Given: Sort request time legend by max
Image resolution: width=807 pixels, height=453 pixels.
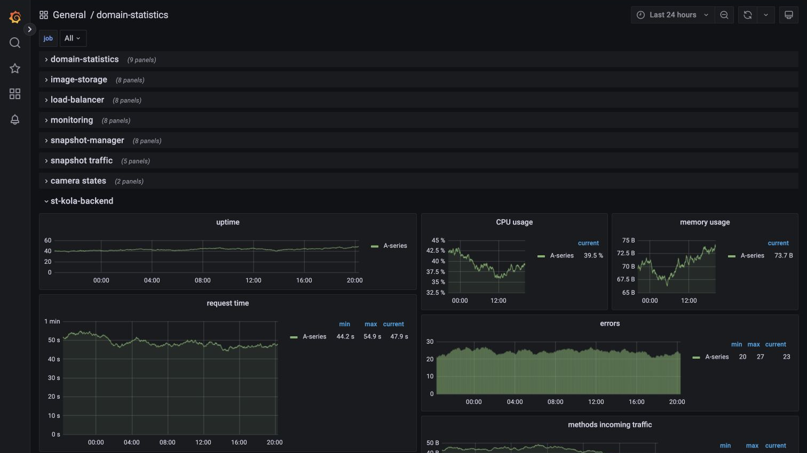Looking at the screenshot, I should tap(371, 324).
